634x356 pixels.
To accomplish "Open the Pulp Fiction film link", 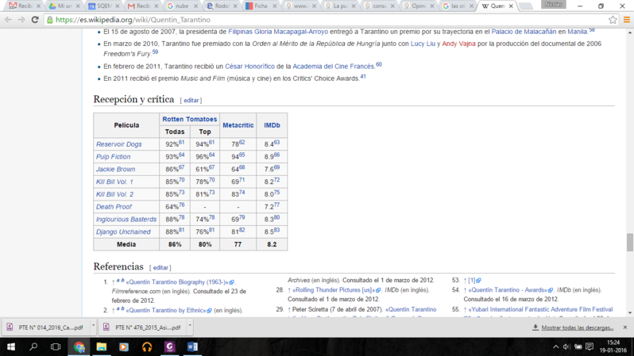I will [x=113, y=157].
